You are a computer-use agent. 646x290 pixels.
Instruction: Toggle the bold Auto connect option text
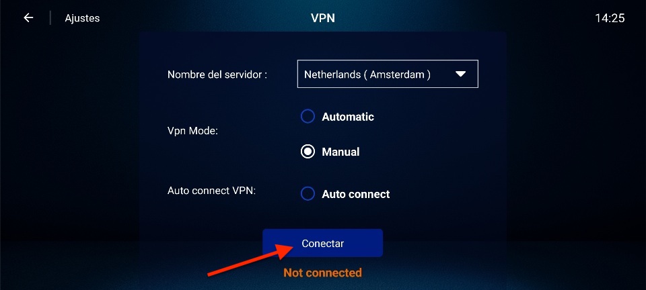[355, 194]
